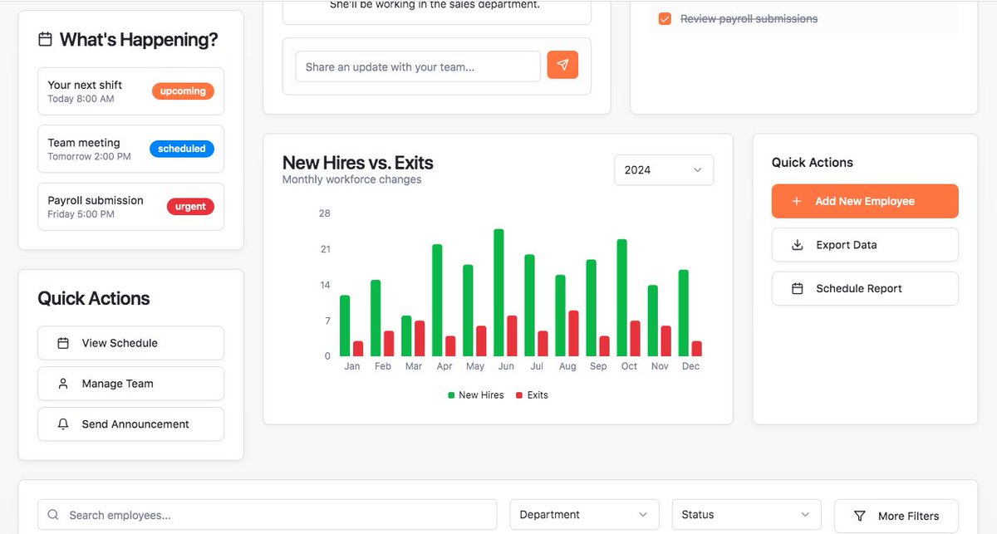This screenshot has height=534, width=997.
Task: Click the plus icon on Add New Employee
Action: (797, 201)
